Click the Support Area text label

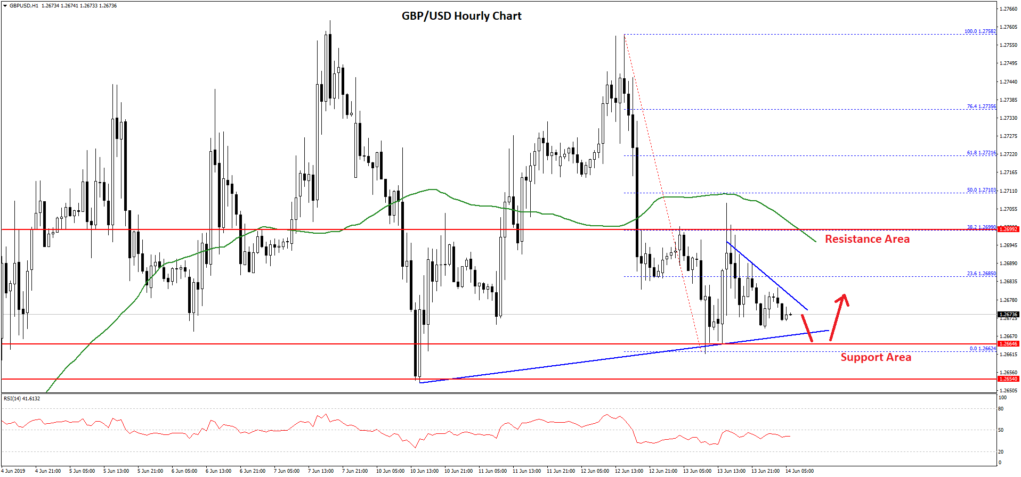click(x=876, y=357)
